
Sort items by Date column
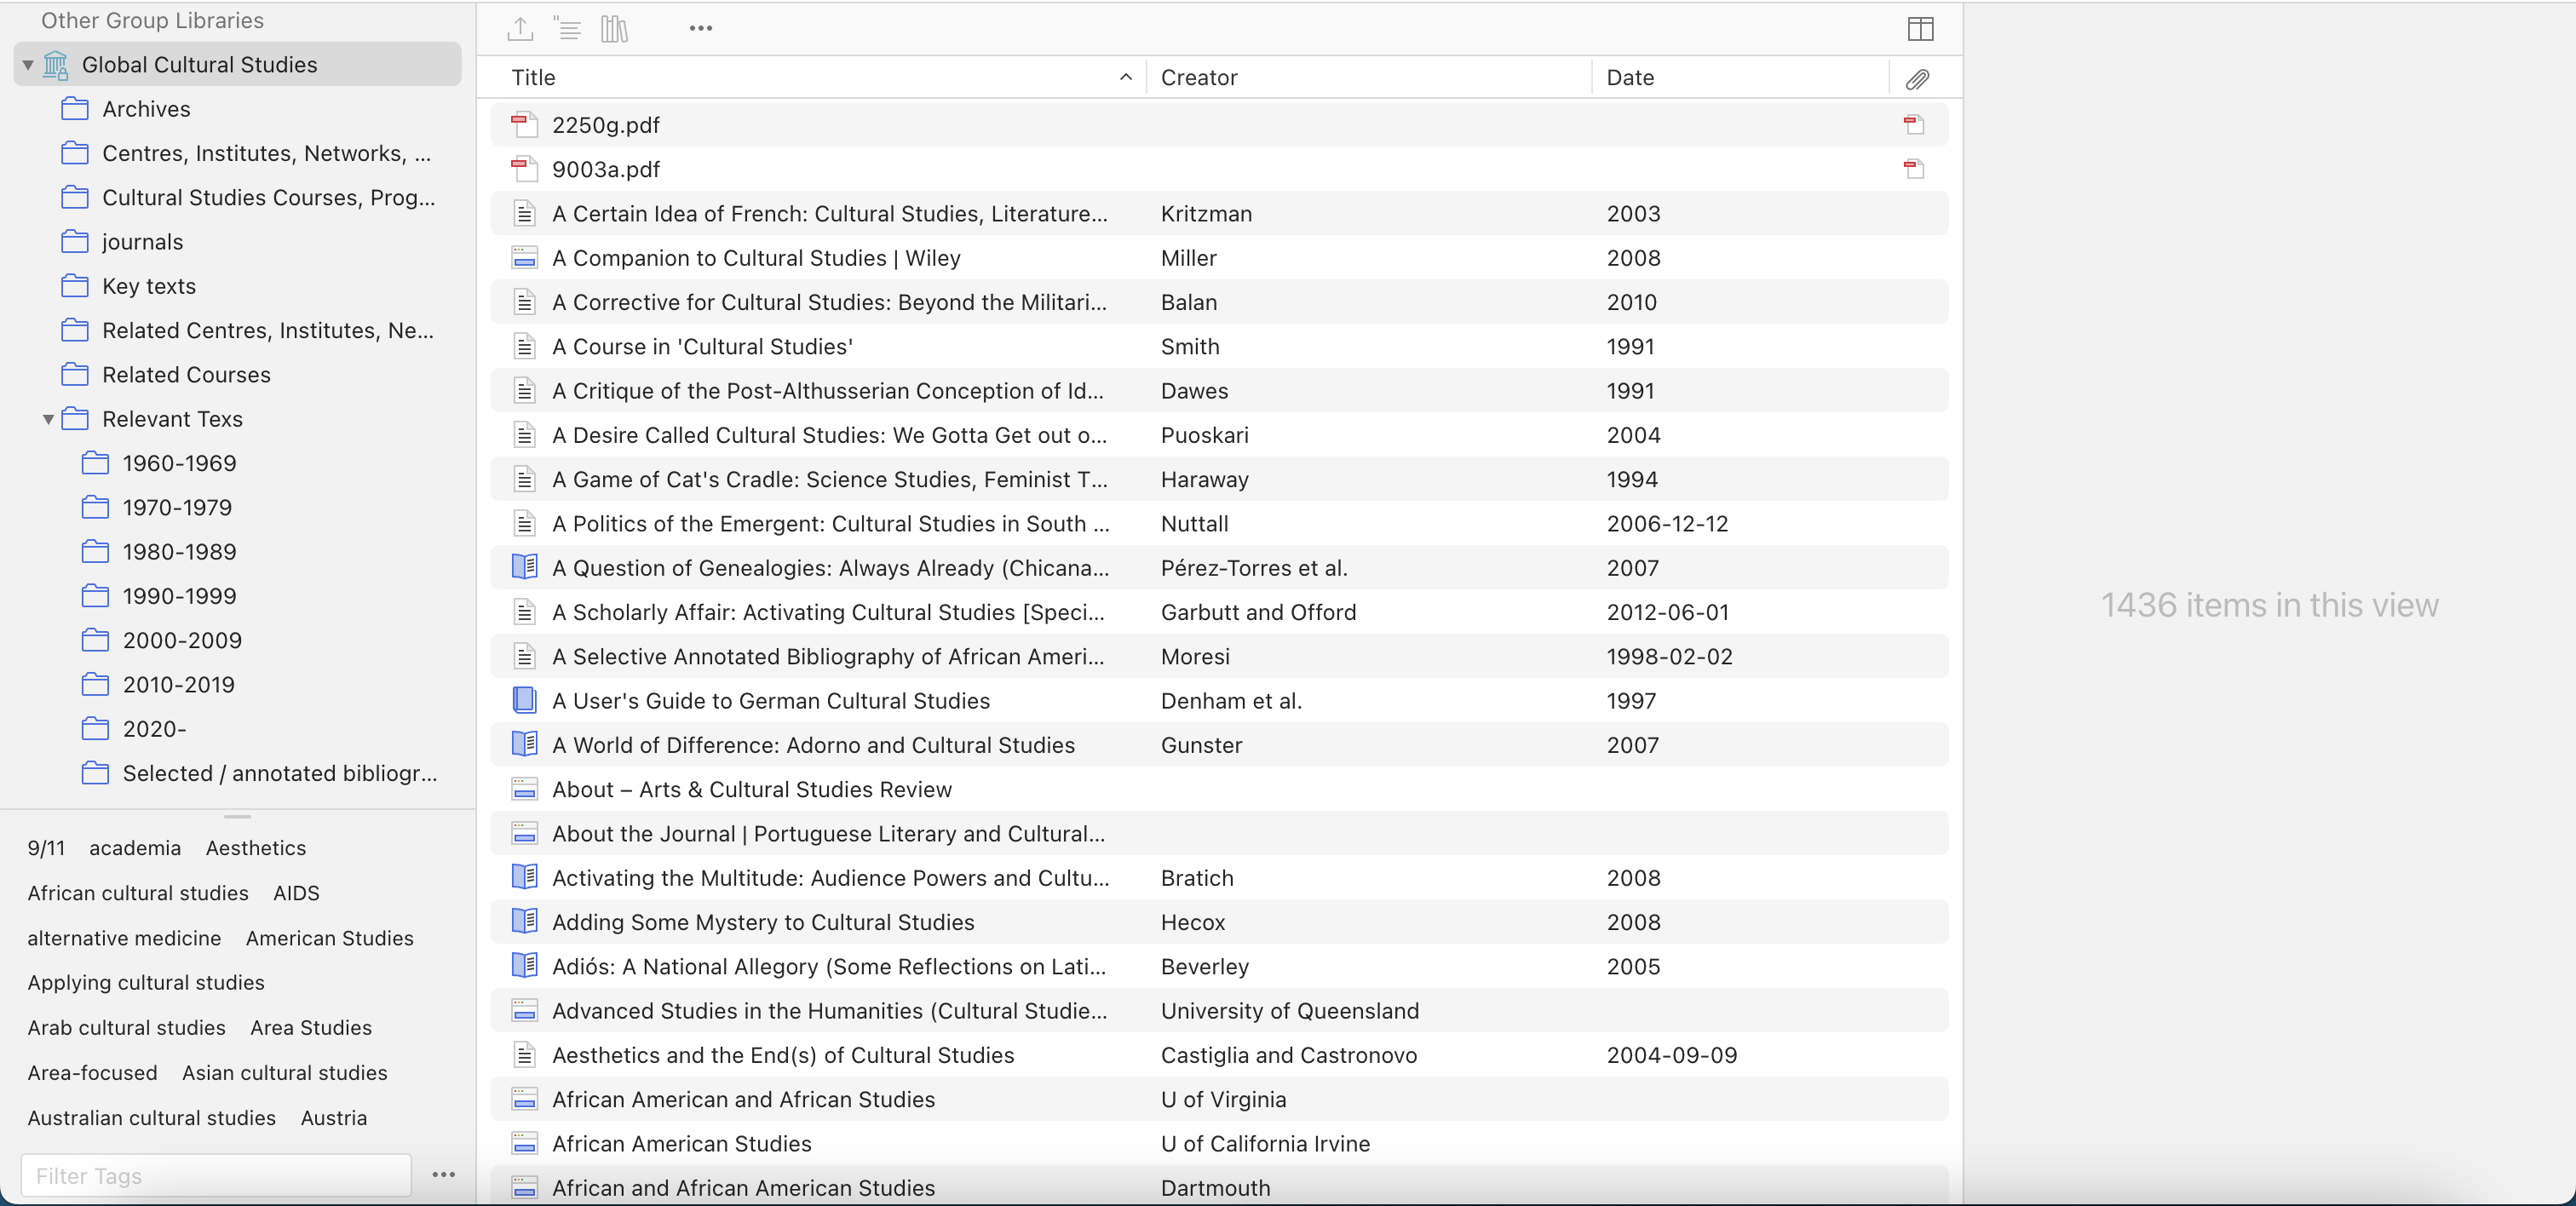1629,78
